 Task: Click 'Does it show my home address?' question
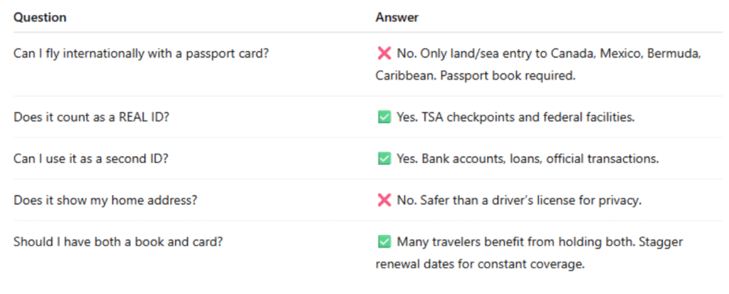pyautogui.click(x=105, y=201)
